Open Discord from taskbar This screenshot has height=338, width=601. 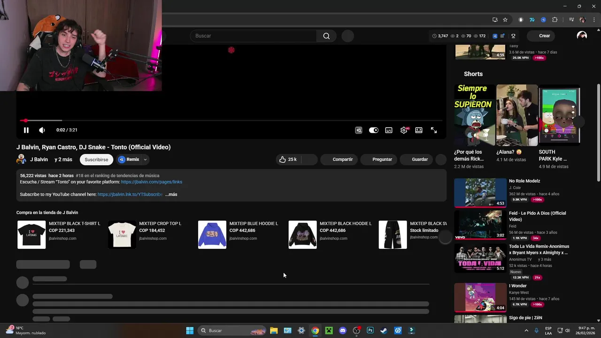343,330
